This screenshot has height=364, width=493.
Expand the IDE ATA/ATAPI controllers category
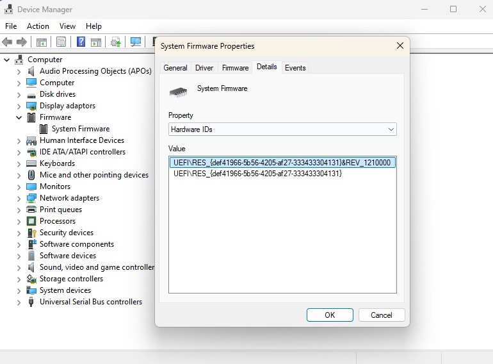19,153
